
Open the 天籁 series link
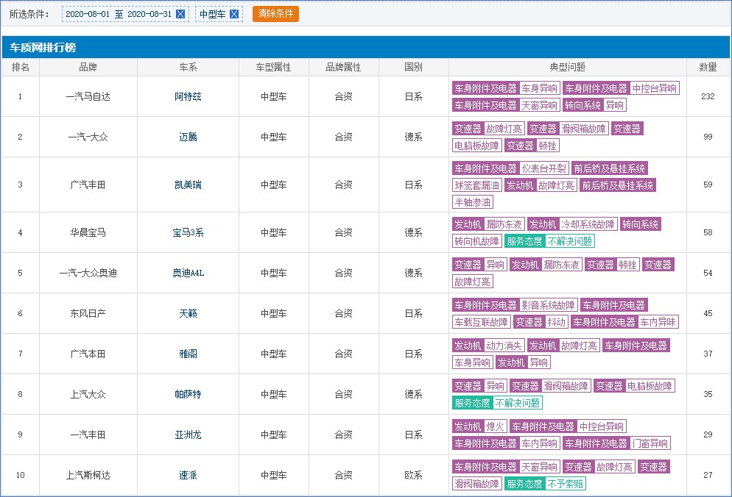188,313
